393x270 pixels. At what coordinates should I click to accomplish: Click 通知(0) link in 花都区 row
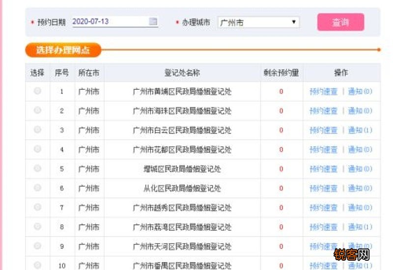click(360, 150)
